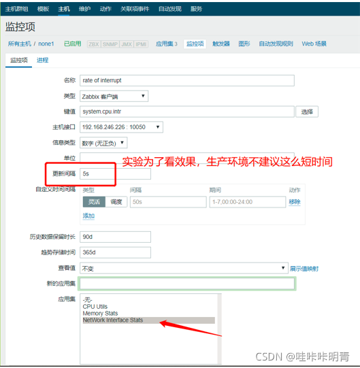Open the Web 场景 link
360x368 pixels.
pyautogui.click(x=314, y=44)
